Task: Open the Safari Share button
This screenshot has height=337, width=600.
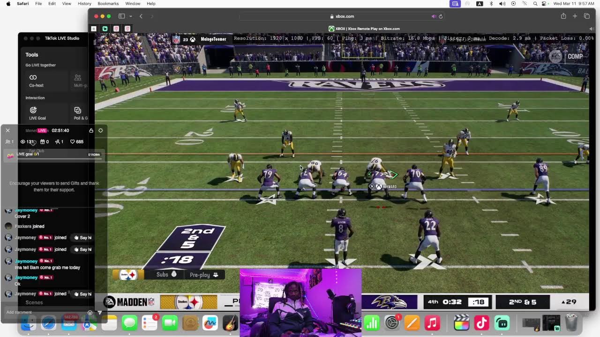Action: click(563, 16)
